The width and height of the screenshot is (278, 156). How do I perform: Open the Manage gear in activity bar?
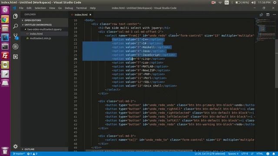pos(16,146)
